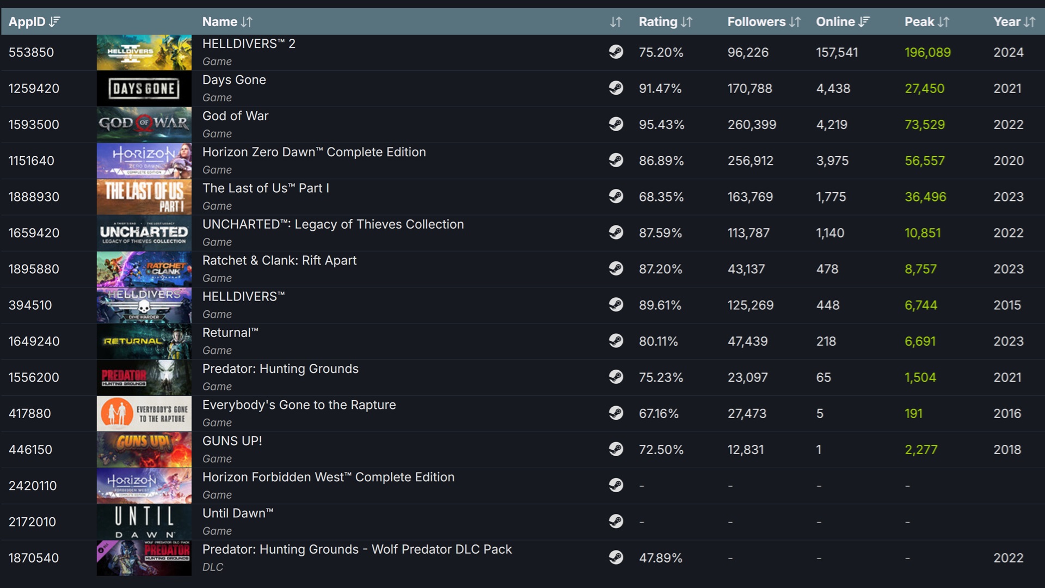
Task: Click The Last of Us™ Part I thumbnail
Action: [x=144, y=197]
